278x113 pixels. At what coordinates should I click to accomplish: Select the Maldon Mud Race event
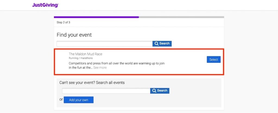point(213,60)
